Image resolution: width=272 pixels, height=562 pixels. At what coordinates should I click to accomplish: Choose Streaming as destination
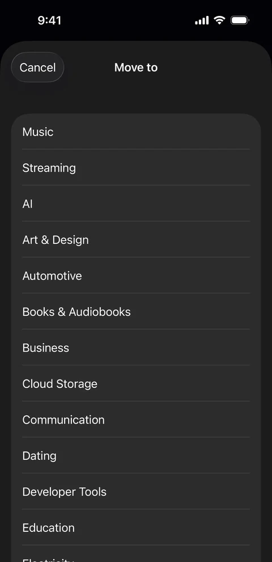(136, 168)
